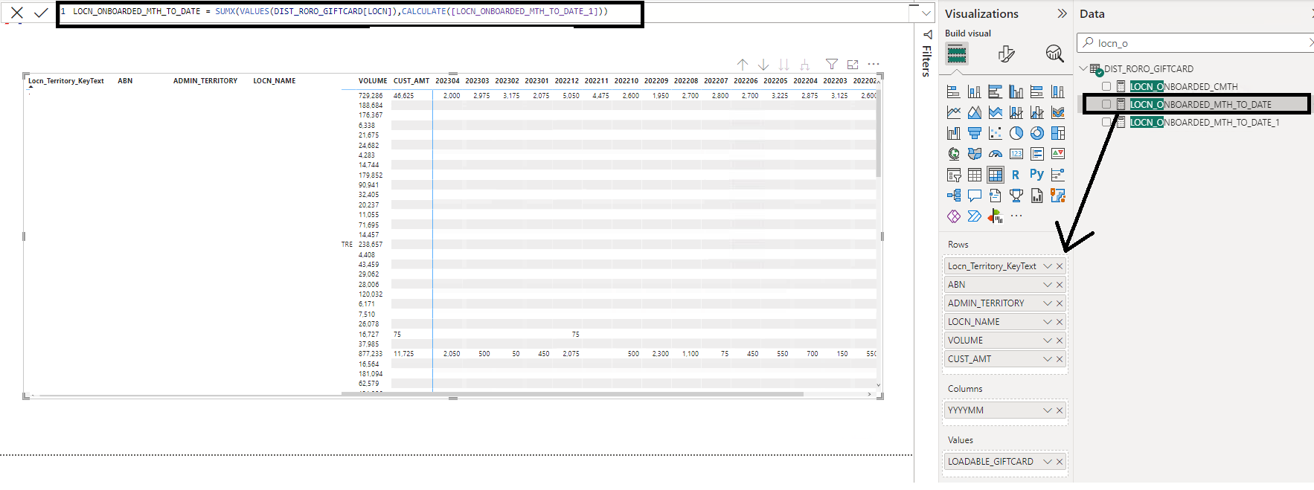Viewport: 1314px width, 490px height.
Task: Remove YYYYMM field from Columns
Action: (1060, 410)
